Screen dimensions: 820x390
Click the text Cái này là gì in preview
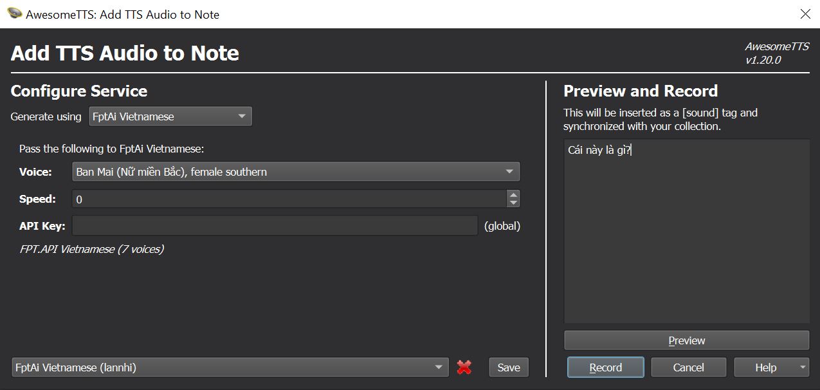(x=595, y=150)
